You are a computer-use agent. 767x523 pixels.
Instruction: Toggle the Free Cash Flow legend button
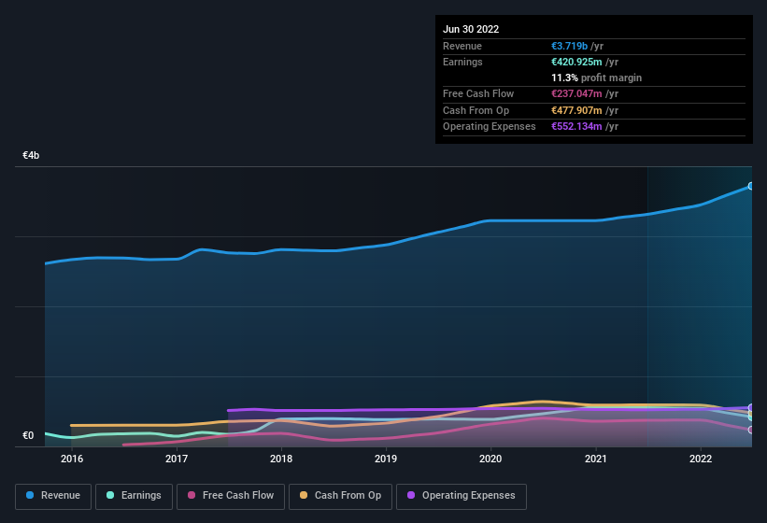tap(231, 496)
